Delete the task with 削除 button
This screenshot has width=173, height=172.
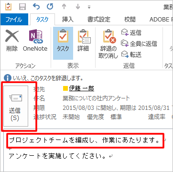tap(12, 41)
